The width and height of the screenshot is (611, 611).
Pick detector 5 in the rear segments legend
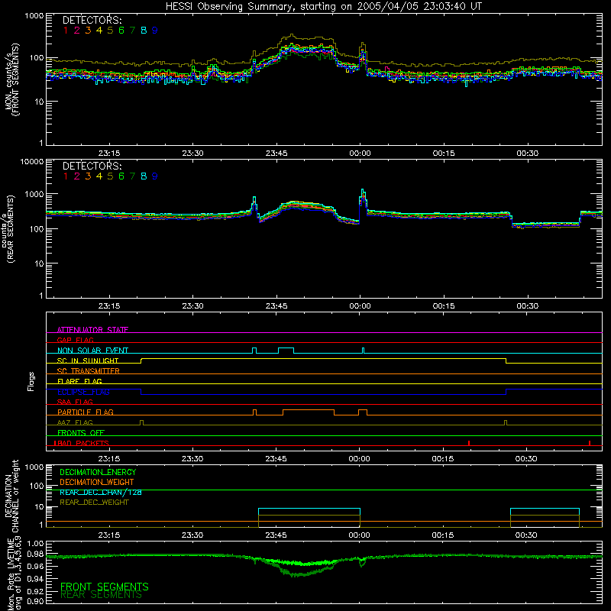tap(110, 176)
